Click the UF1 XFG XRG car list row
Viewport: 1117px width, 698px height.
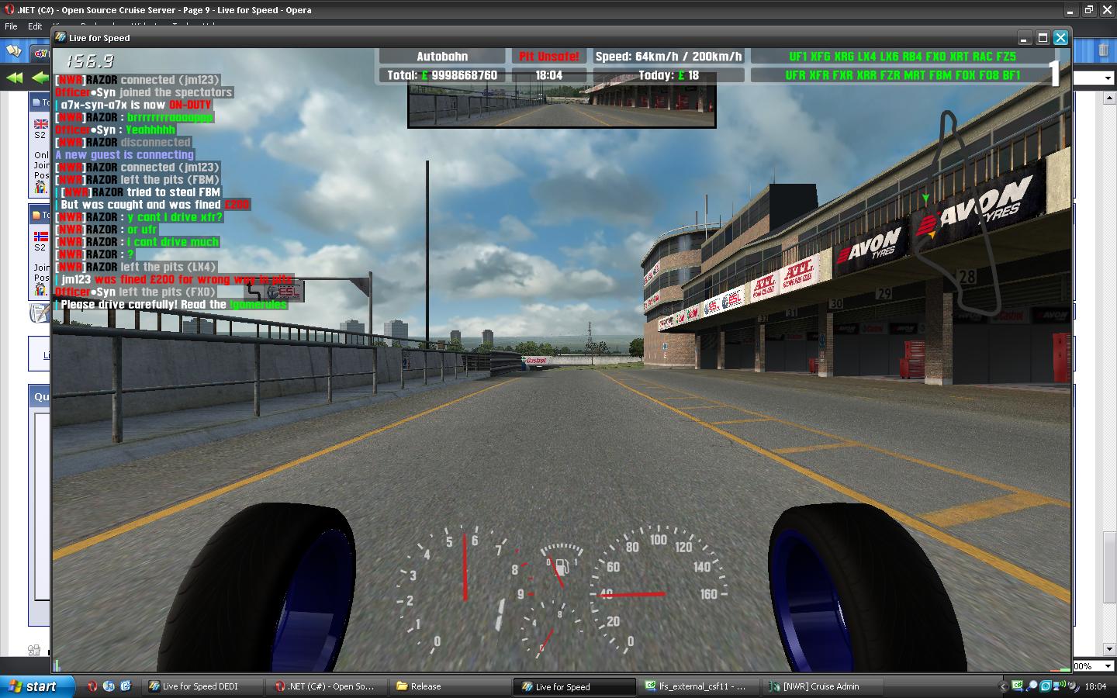click(902, 57)
